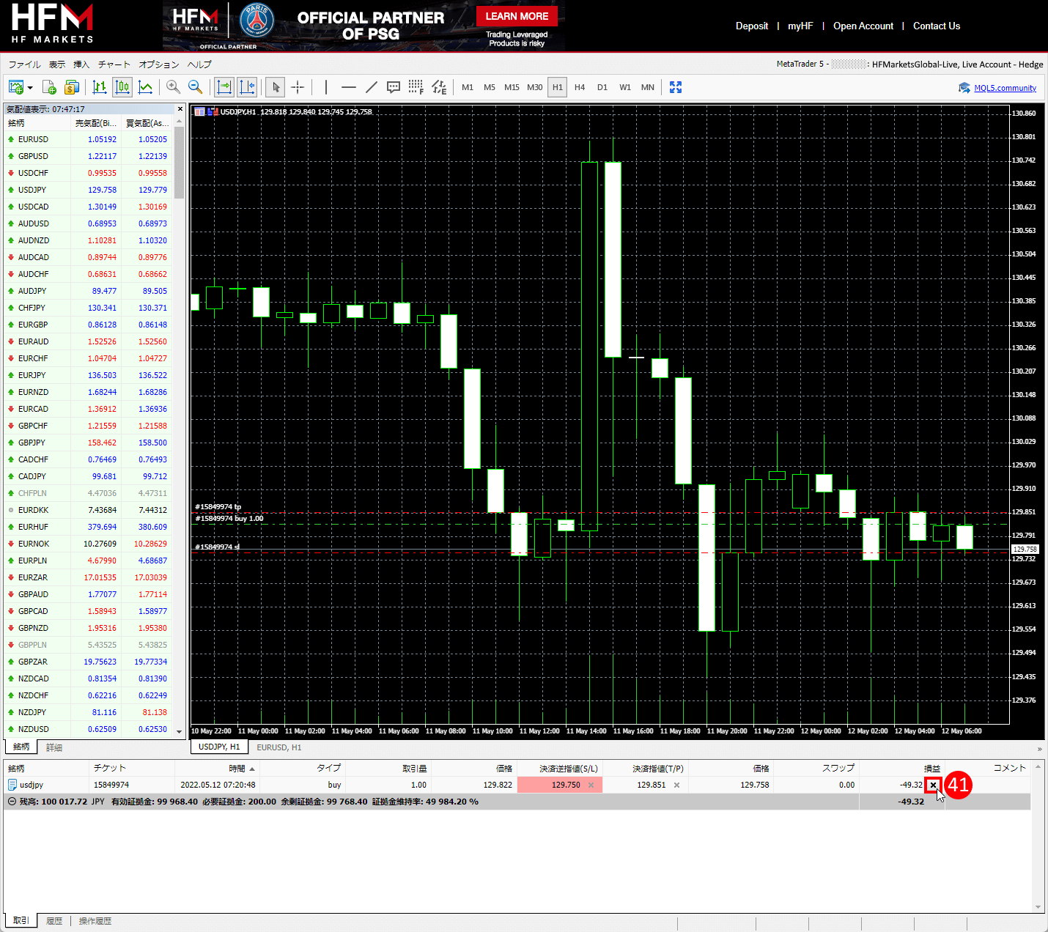Switch chart to line chart mode

[146, 88]
